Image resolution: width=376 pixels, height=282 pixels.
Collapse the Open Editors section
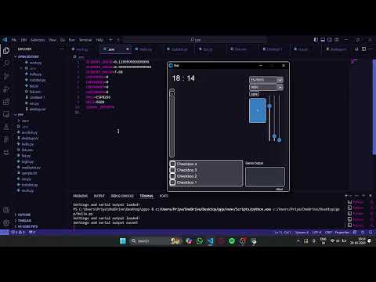click(27, 56)
